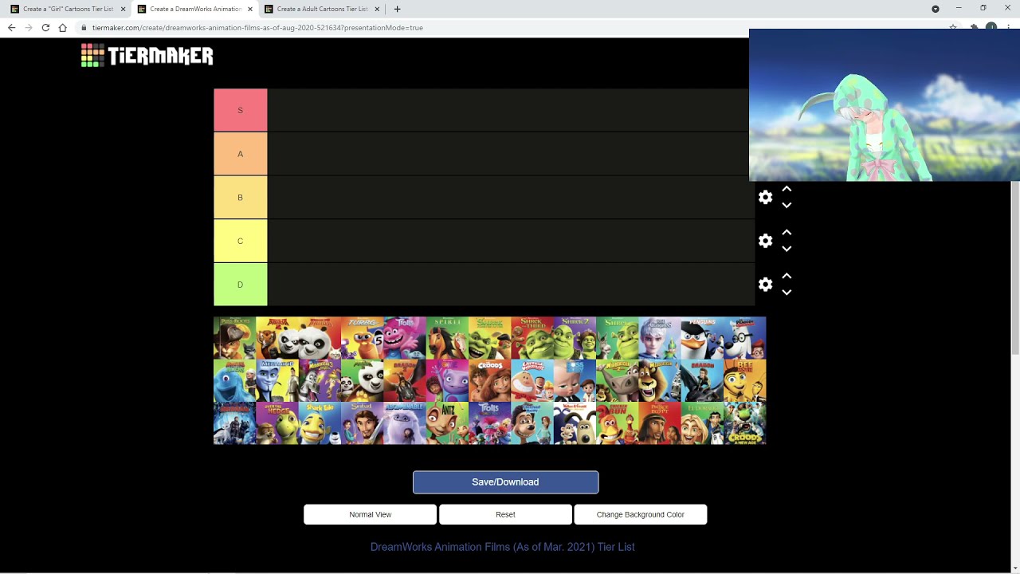Open settings gear for tier C

[x=765, y=241]
